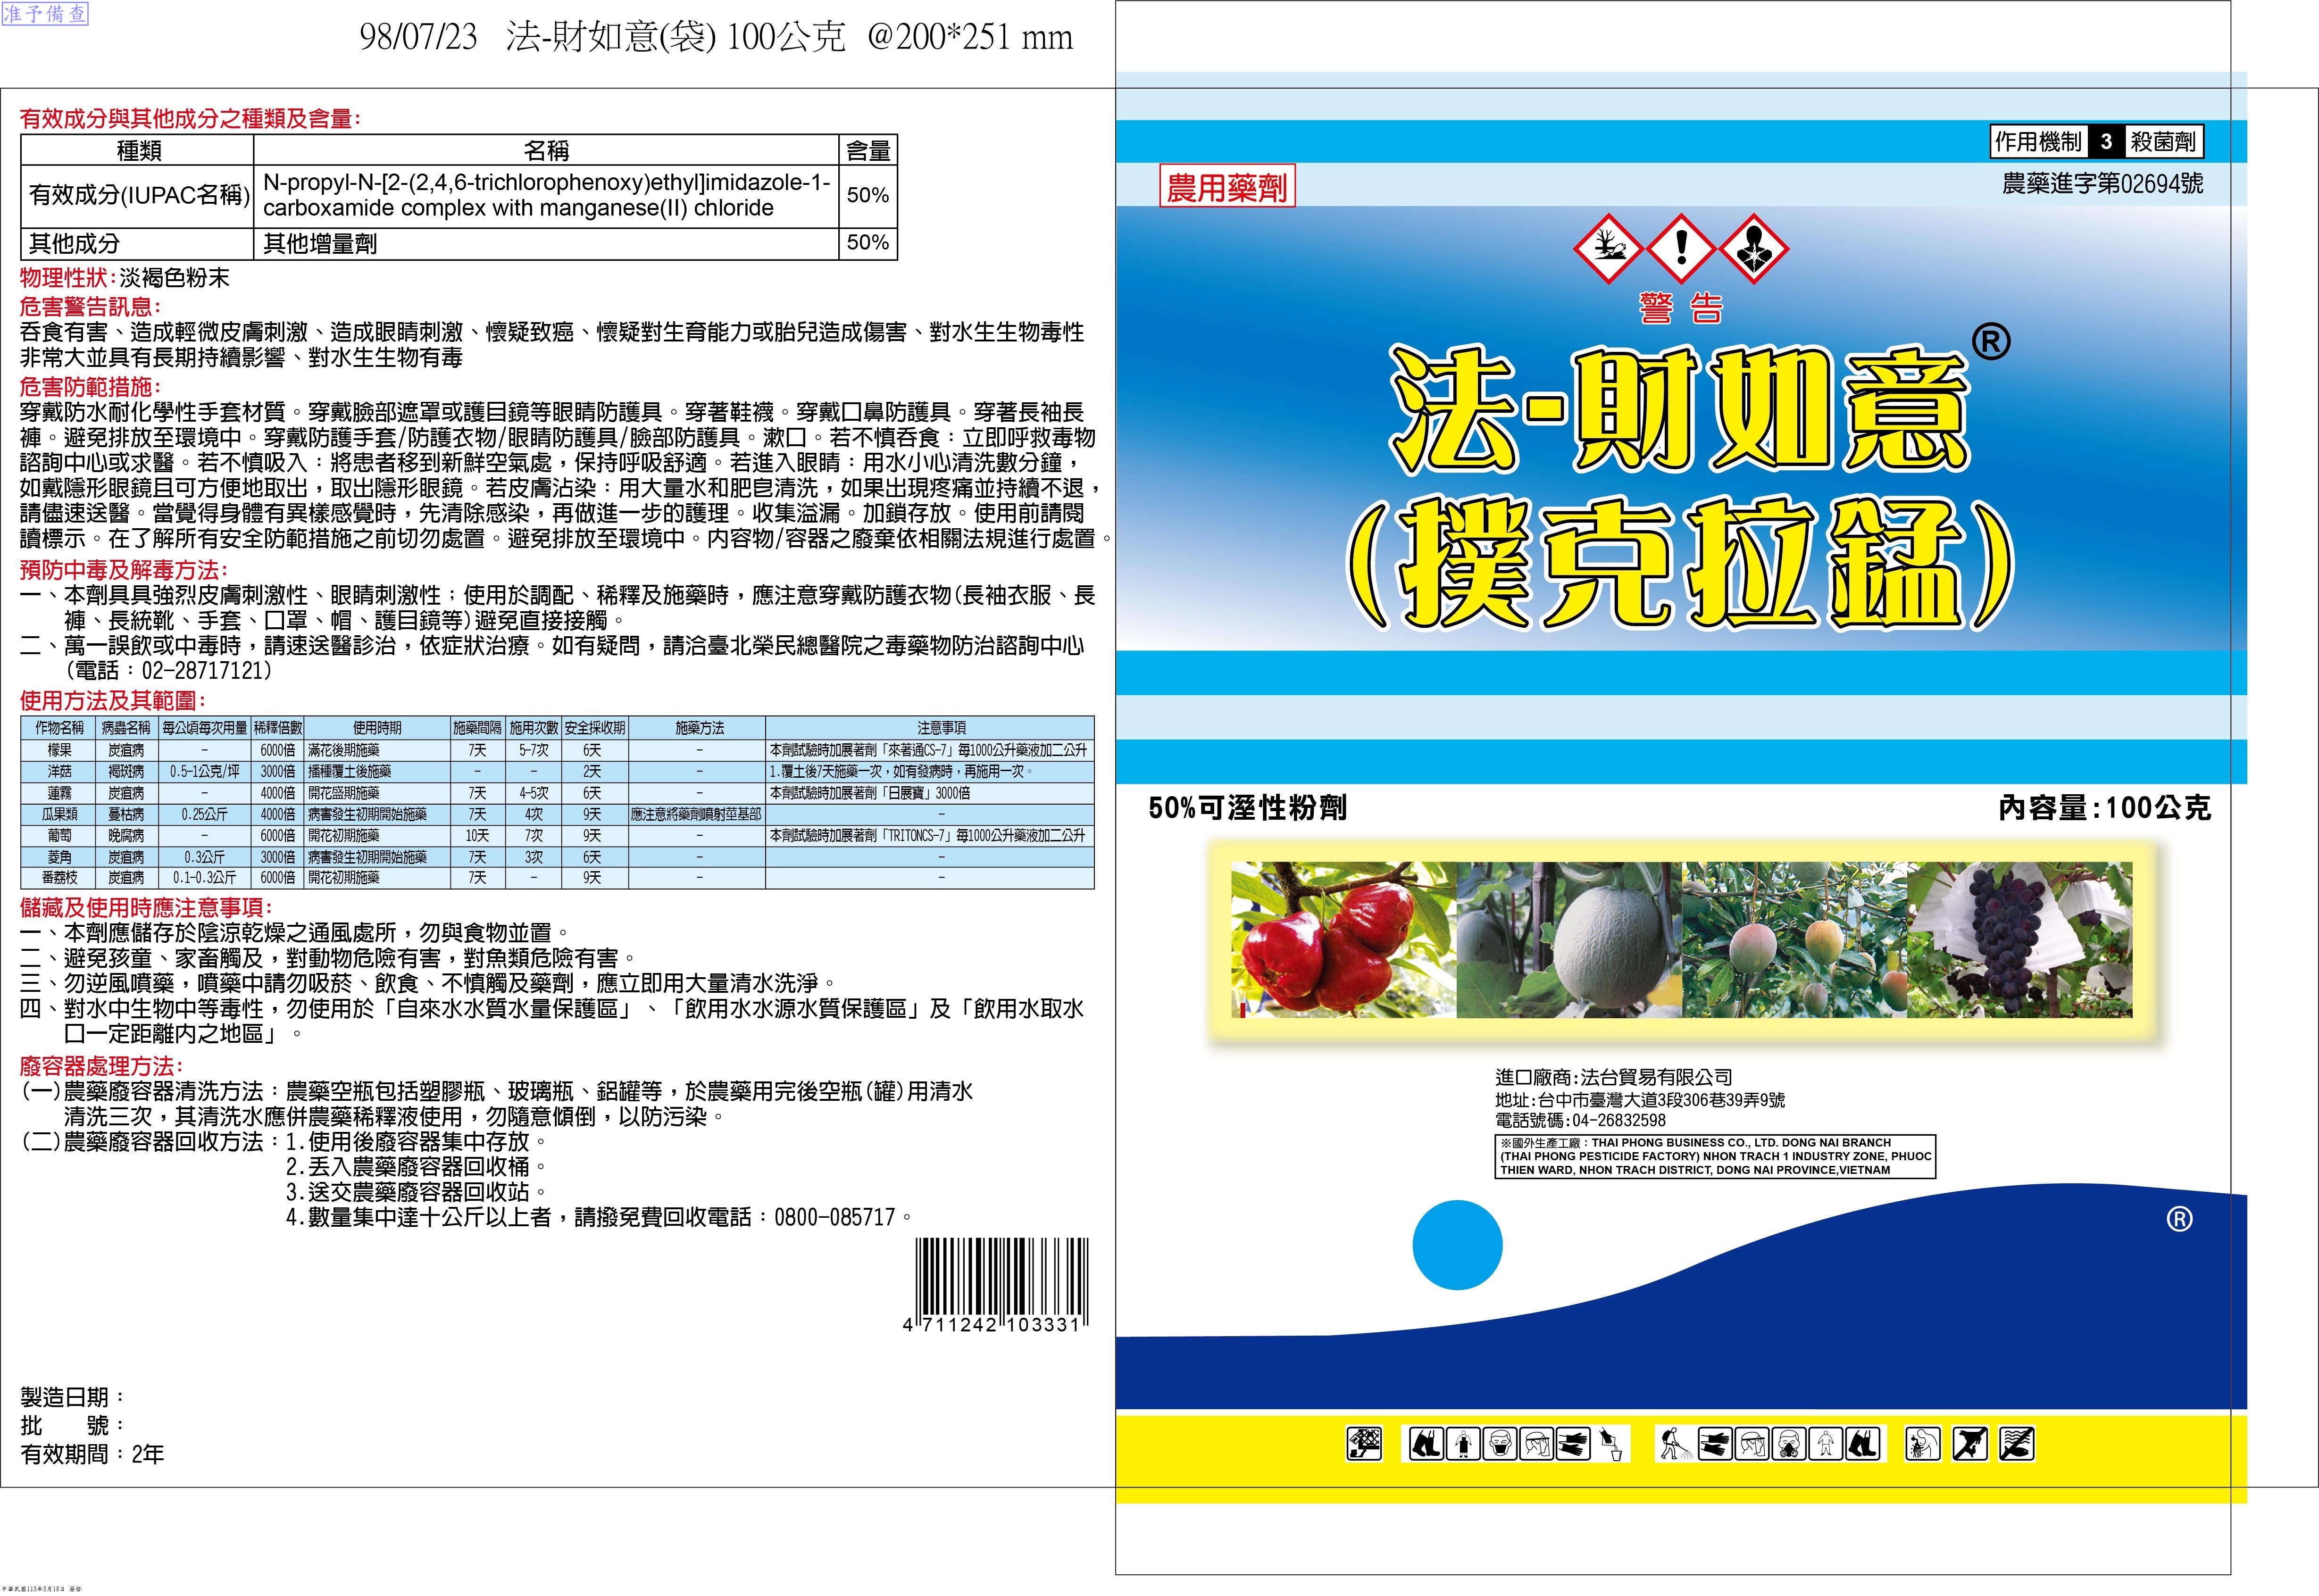Click the gloves pictogram beside the pouring pictogram
Screen dimensions: 2319x1596
[1573, 1443]
